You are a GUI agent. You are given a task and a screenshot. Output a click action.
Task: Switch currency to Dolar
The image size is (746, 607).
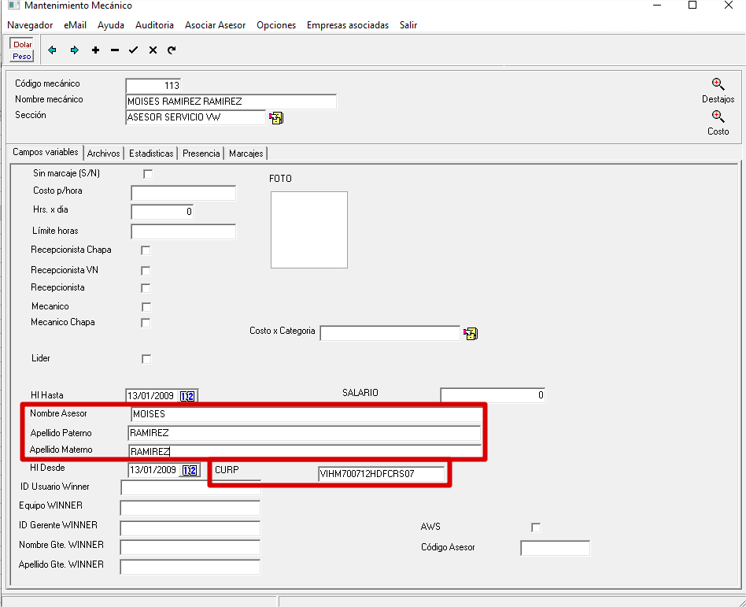coord(22,44)
